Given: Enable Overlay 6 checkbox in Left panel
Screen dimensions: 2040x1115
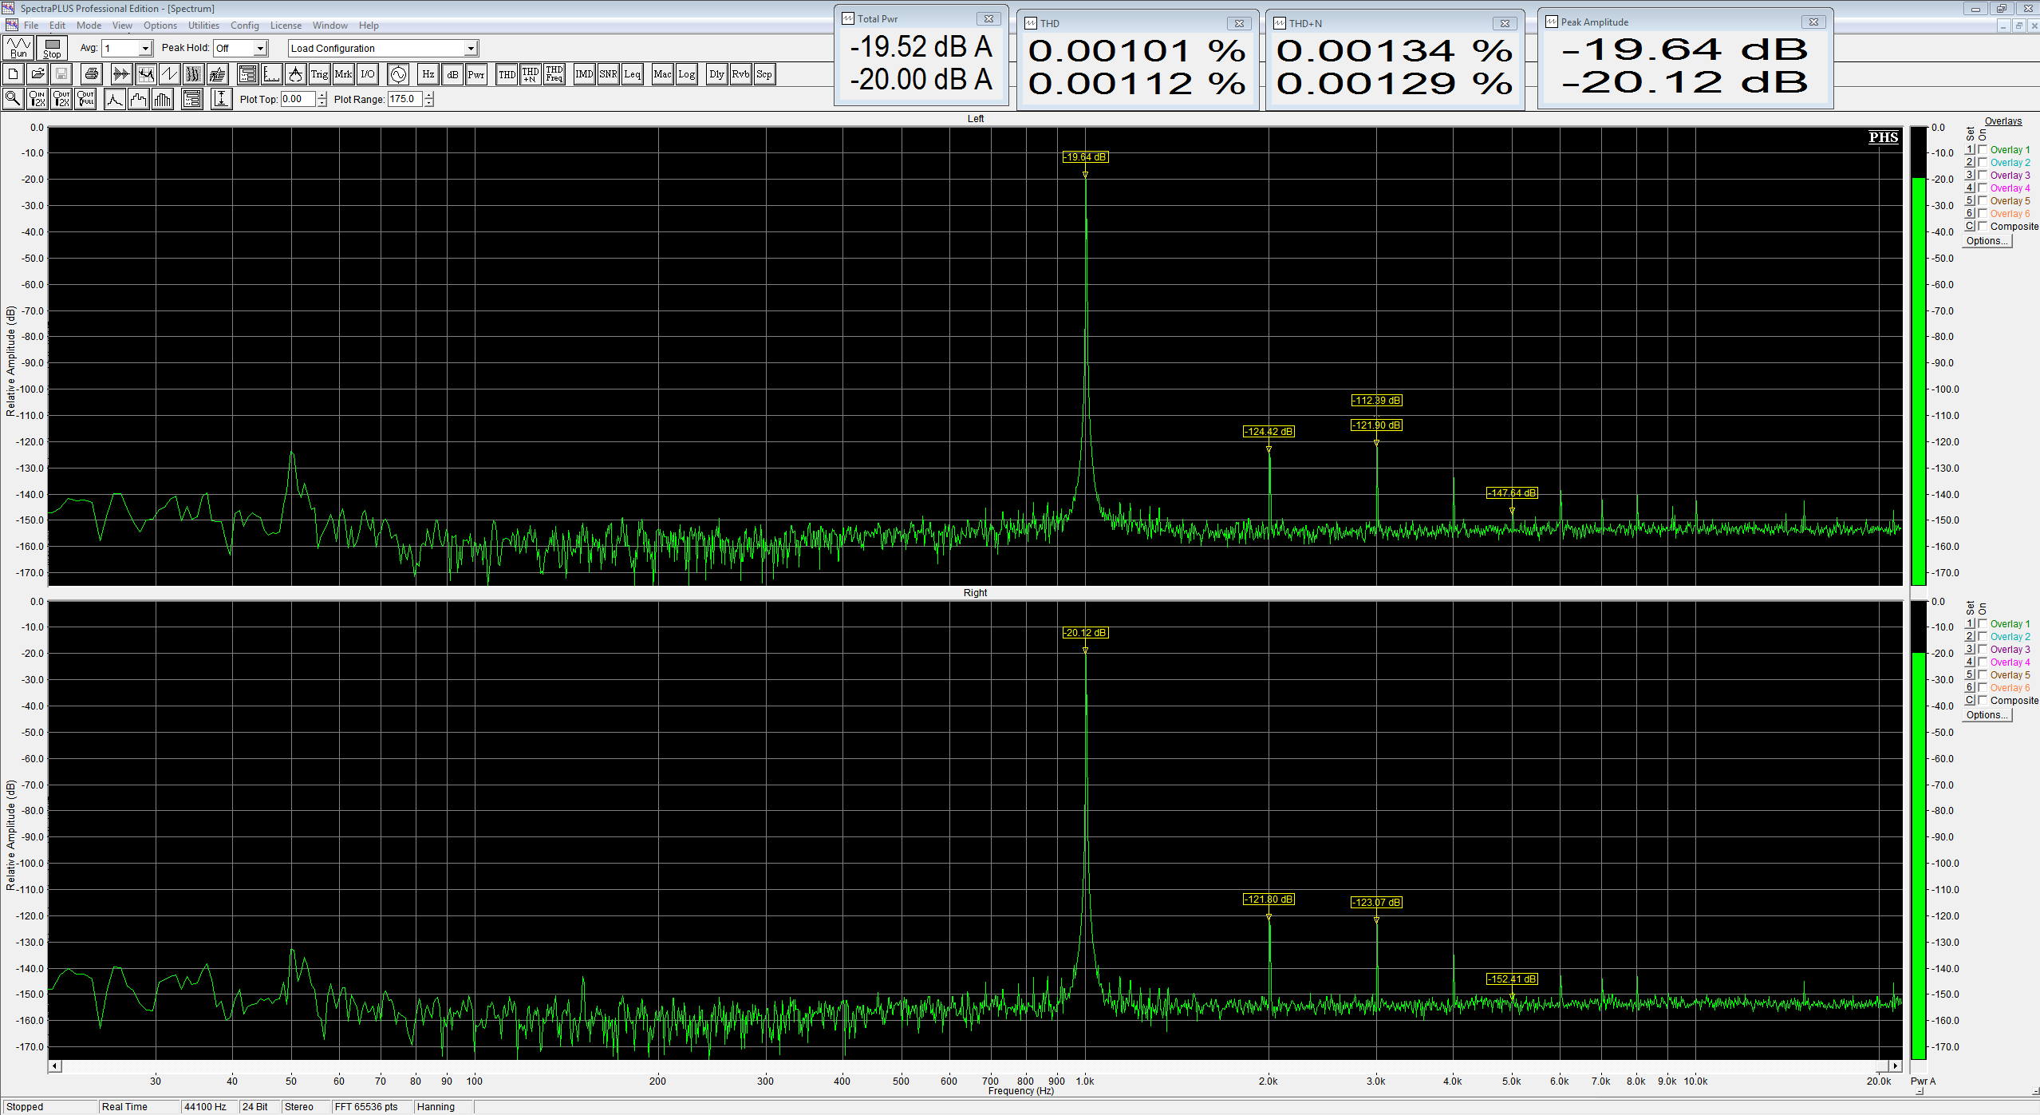Looking at the screenshot, I should click(1983, 213).
